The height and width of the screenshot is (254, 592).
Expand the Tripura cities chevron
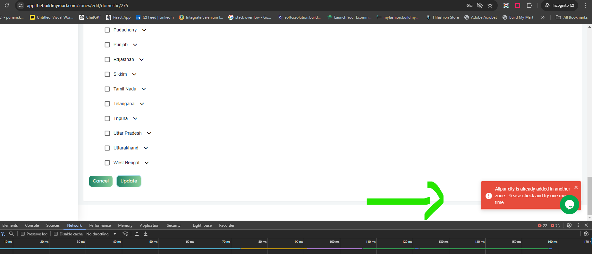point(135,118)
